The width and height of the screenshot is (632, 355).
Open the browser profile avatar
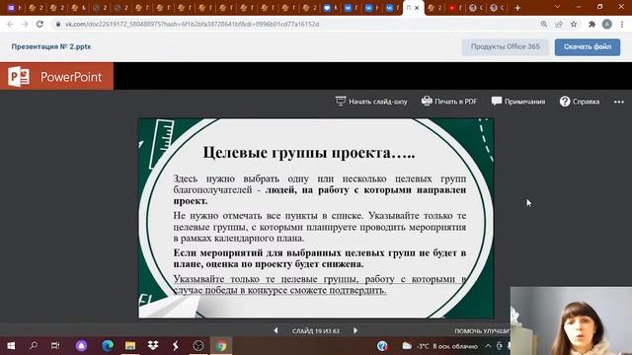click(607, 24)
